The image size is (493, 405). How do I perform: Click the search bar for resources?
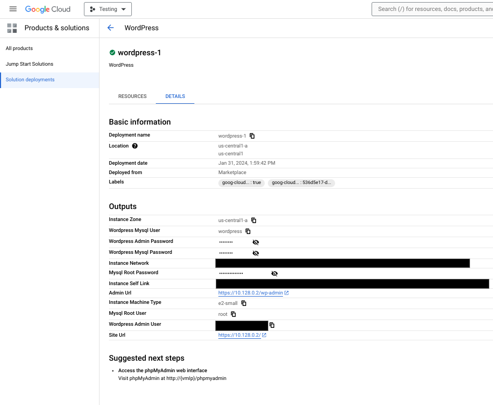click(x=433, y=9)
